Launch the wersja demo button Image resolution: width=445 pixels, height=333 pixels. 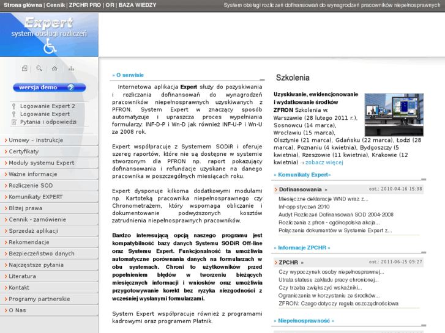click(x=50, y=87)
